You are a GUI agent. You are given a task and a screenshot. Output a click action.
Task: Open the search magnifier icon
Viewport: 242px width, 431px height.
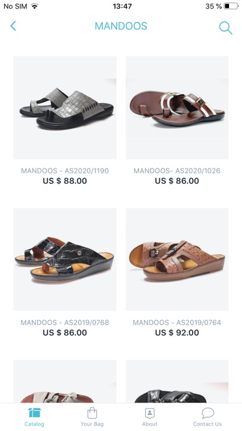point(225,27)
